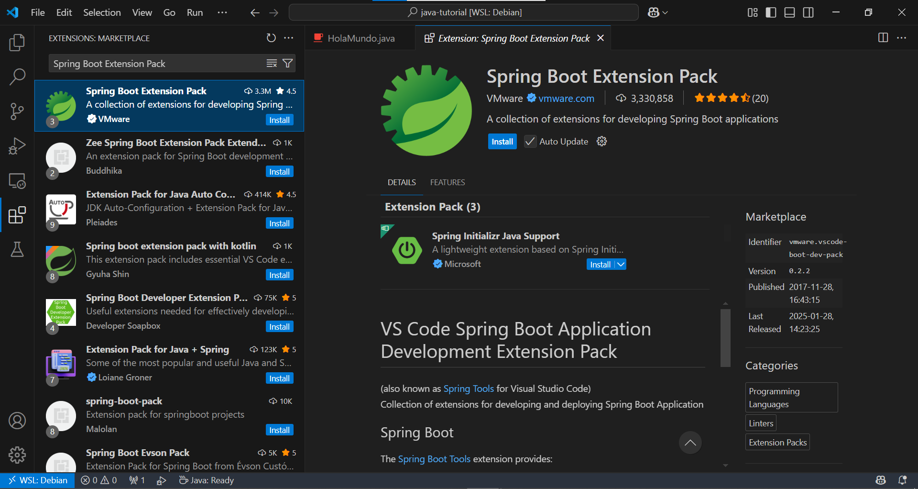918x489 pixels.
Task: Open the Search view
Action: click(x=17, y=77)
